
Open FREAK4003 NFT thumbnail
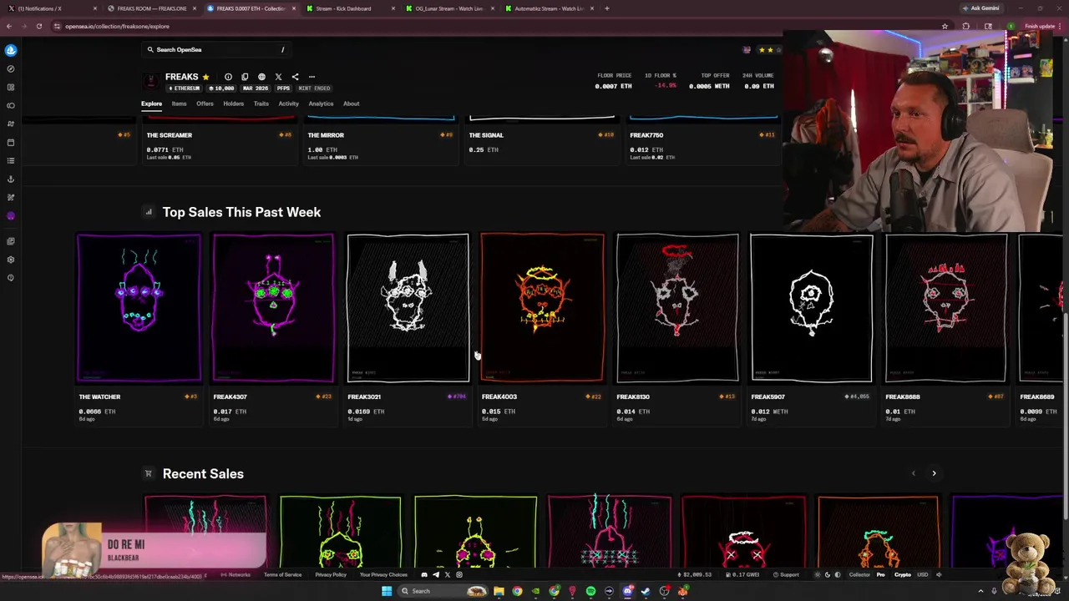tap(542, 308)
